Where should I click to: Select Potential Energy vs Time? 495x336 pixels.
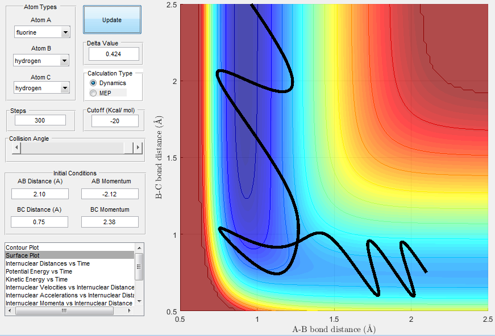[x=70, y=271]
